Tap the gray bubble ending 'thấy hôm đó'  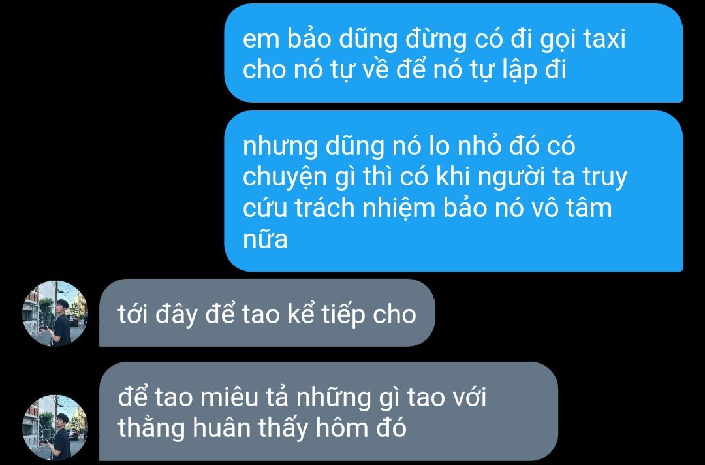pyautogui.click(x=328, y=411)
